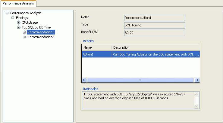Click the Description column header in Actions
This screenshot has height=123, width=223.
click(156, 48)
